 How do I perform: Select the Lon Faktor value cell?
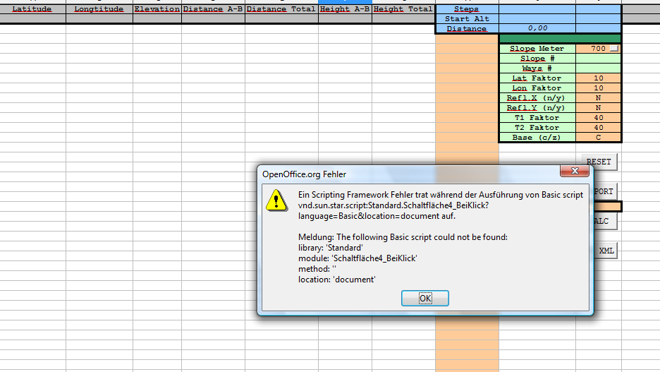point(598,88)
